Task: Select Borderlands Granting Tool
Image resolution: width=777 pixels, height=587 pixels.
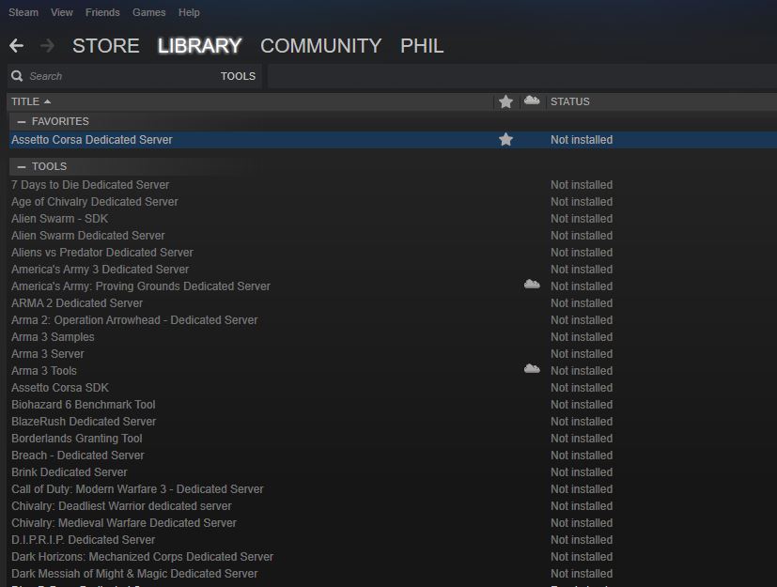Action: pos(77,438)
